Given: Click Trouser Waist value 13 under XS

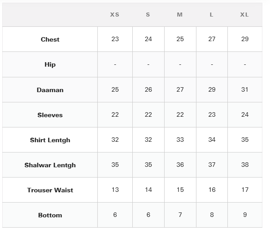Looking at the screenshot, I should click(115, 190).
